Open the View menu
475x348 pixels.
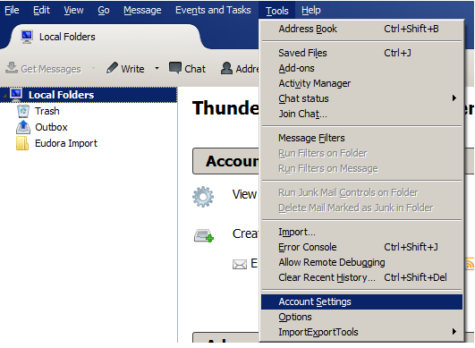point(73,11)
